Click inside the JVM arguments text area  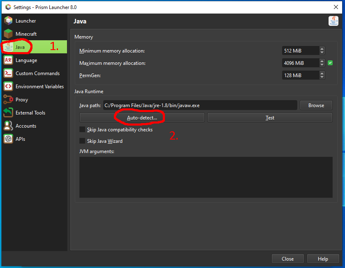click(206, 177)
